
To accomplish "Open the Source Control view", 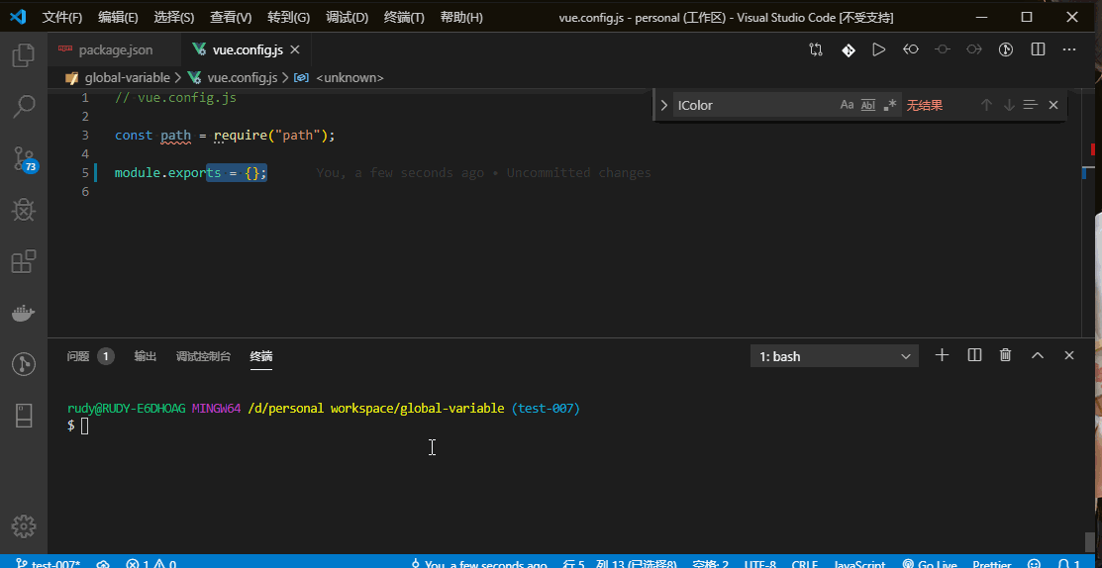I will pos(24,157).
